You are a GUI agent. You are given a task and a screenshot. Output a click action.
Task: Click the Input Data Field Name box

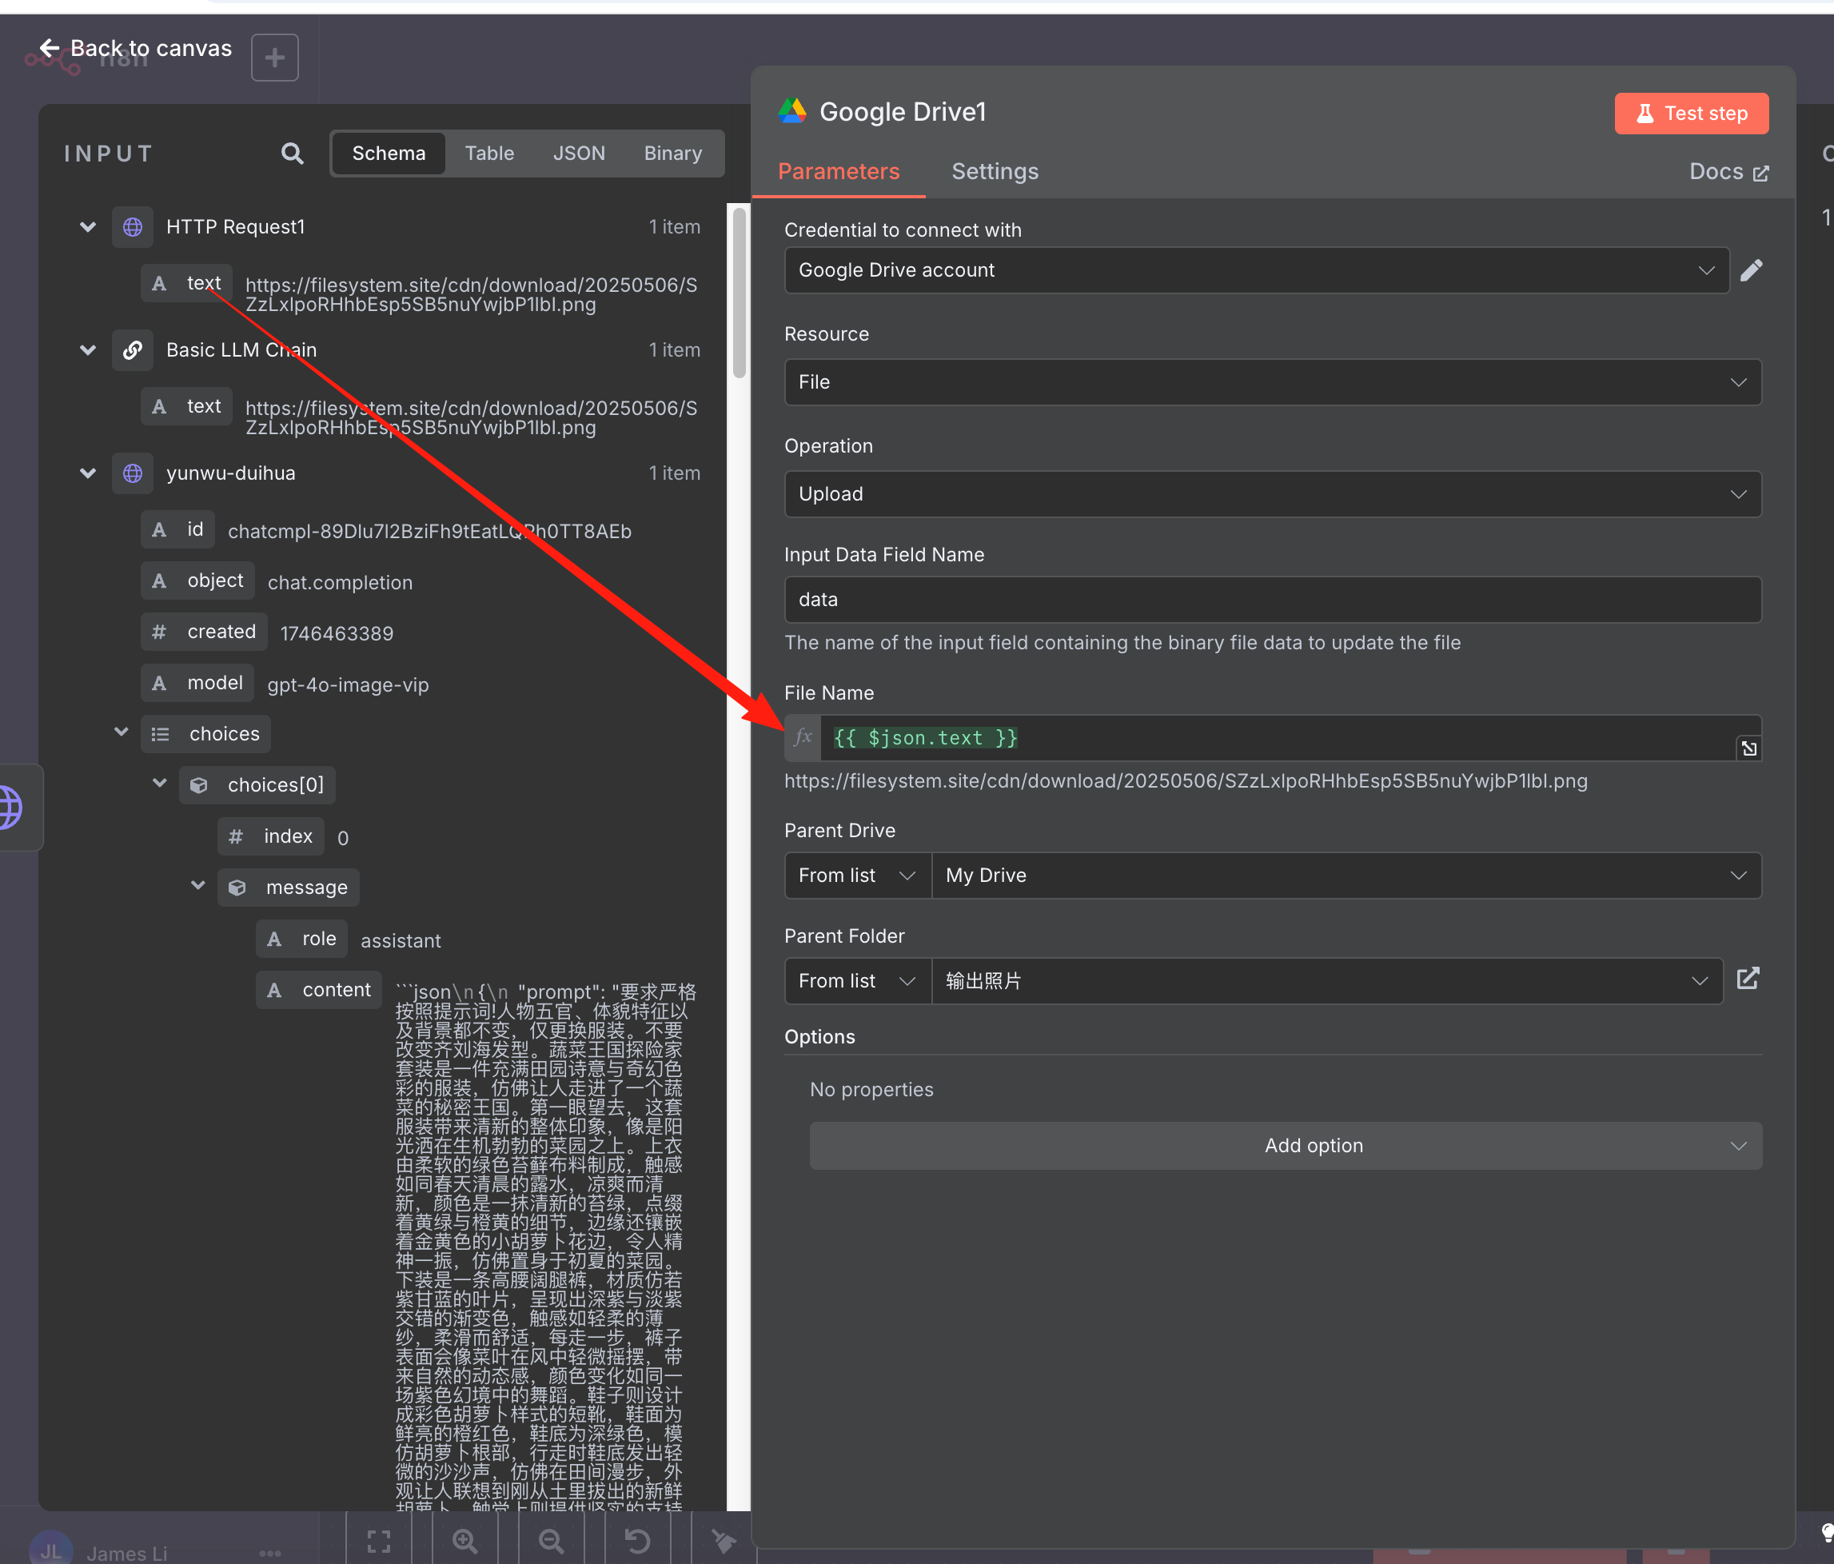(x=1273, y=599)
